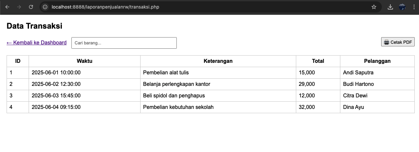Click the 32,000 total cell
419x152 pixels.
[318, 107]
